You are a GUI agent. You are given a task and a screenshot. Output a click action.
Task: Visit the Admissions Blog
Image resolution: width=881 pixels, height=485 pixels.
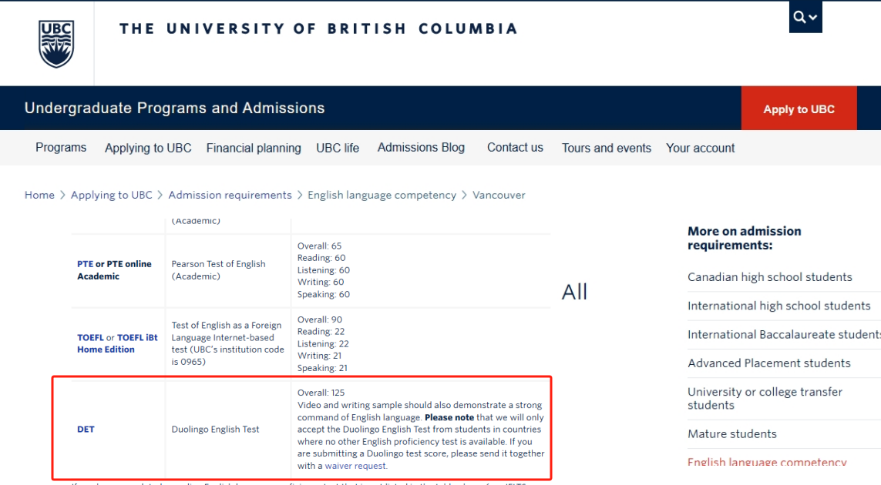tap(421, 147)
